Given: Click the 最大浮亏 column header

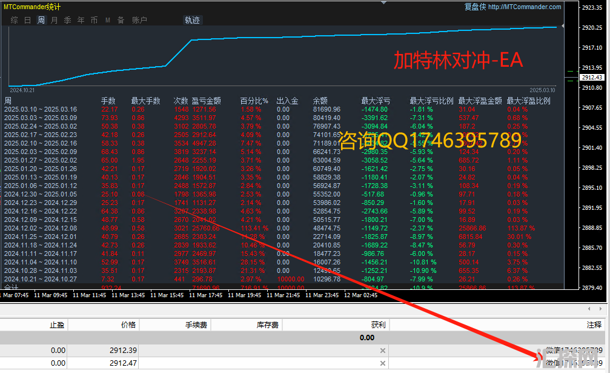Looking at the screenshot, I should pyautogui.click(x=376, y=101).
